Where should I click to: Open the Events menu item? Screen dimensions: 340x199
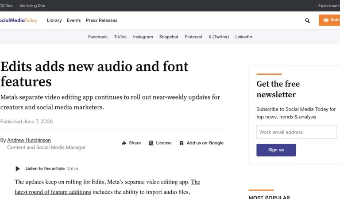(x=74, y=20)
